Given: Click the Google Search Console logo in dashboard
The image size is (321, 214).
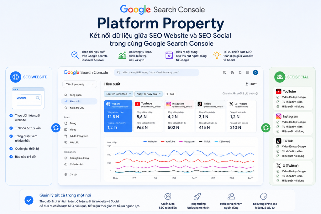Looking at the screenshot, I should coord(86,72).
